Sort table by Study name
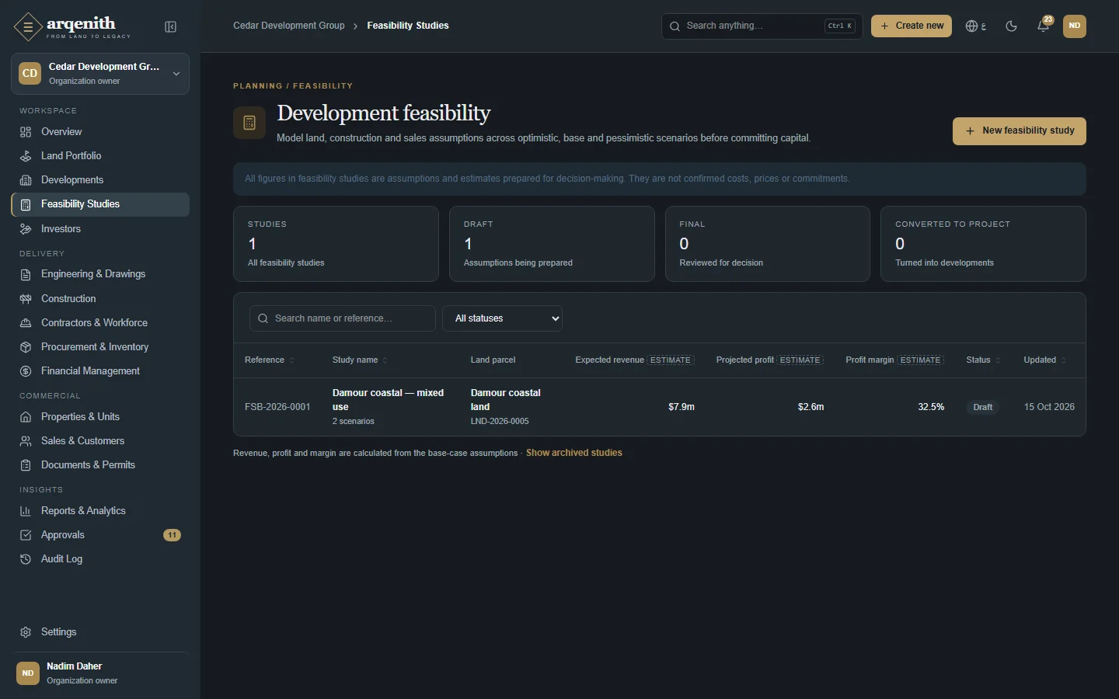Screen dimensions: 1119x699 tap(360, 360)
